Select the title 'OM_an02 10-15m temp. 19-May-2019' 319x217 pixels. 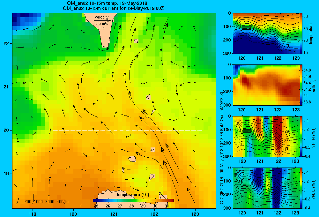(107, 3)
